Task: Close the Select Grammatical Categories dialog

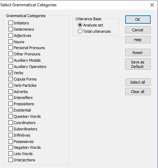Action: (x=152, y=5)
